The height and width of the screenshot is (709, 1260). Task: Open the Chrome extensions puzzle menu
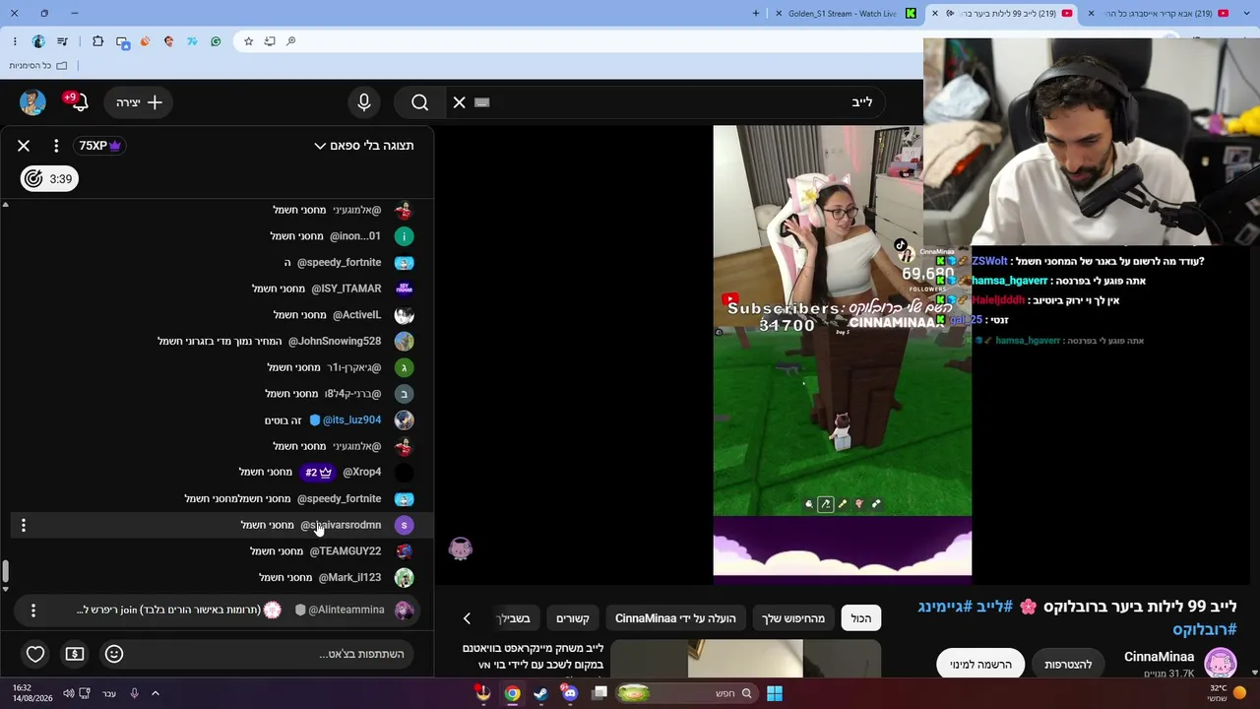[x=97, y=41]
